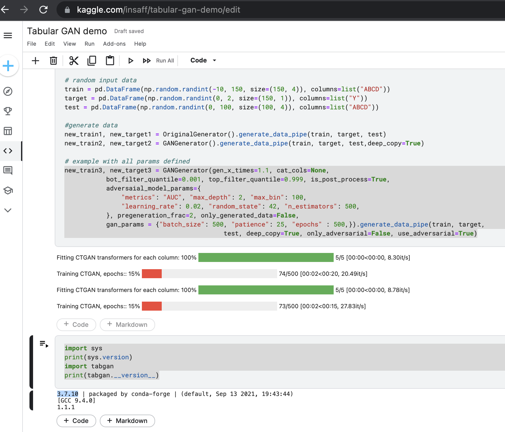Viewport: 505px width, 432px height.
Task: Expand more sidebar options with the chevron
Action: coord(8,210)
